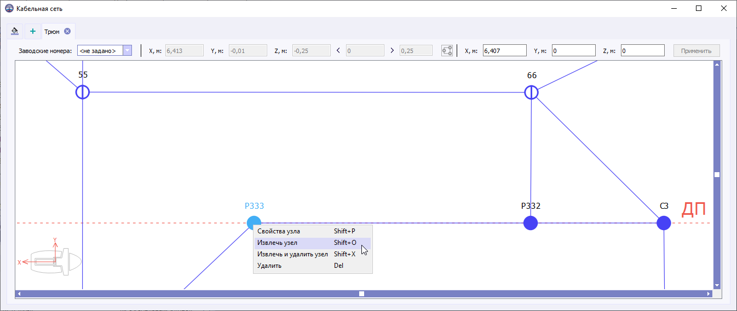Select node C3 on the center line
The image size is (737, 311).
tap(664, 223)
